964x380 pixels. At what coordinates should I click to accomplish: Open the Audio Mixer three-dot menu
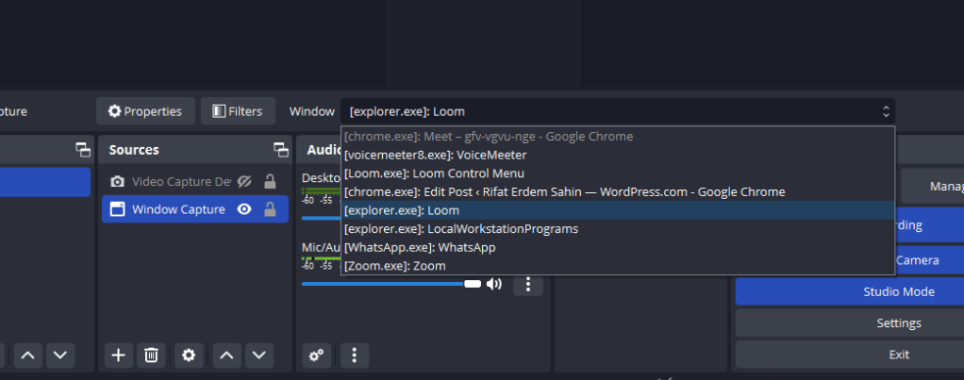coord(354,355)
